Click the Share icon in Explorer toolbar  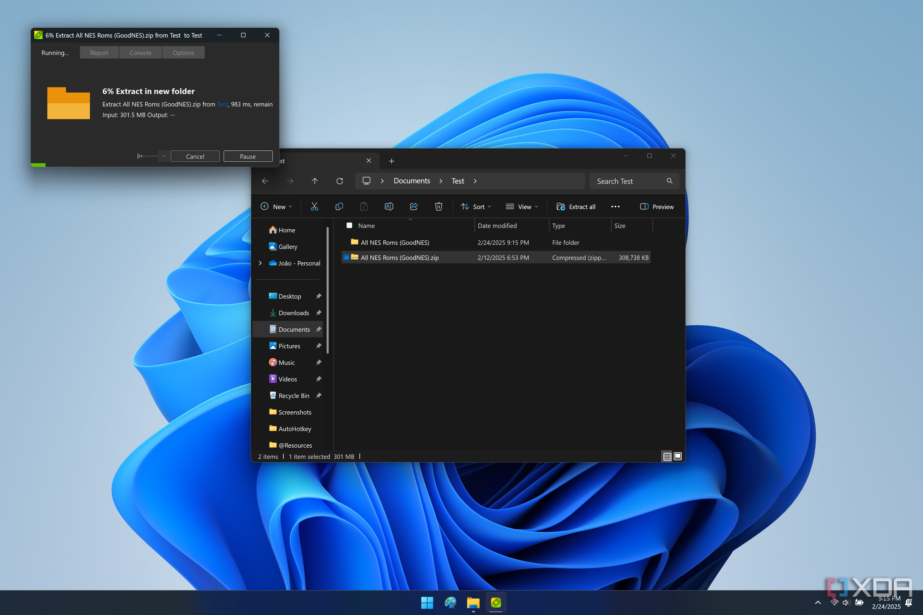pos(414,207)
